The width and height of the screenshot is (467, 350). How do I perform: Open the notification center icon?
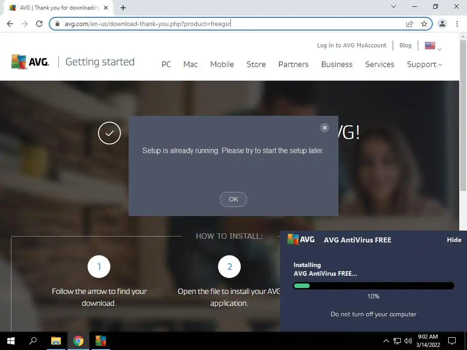point(452,341)
